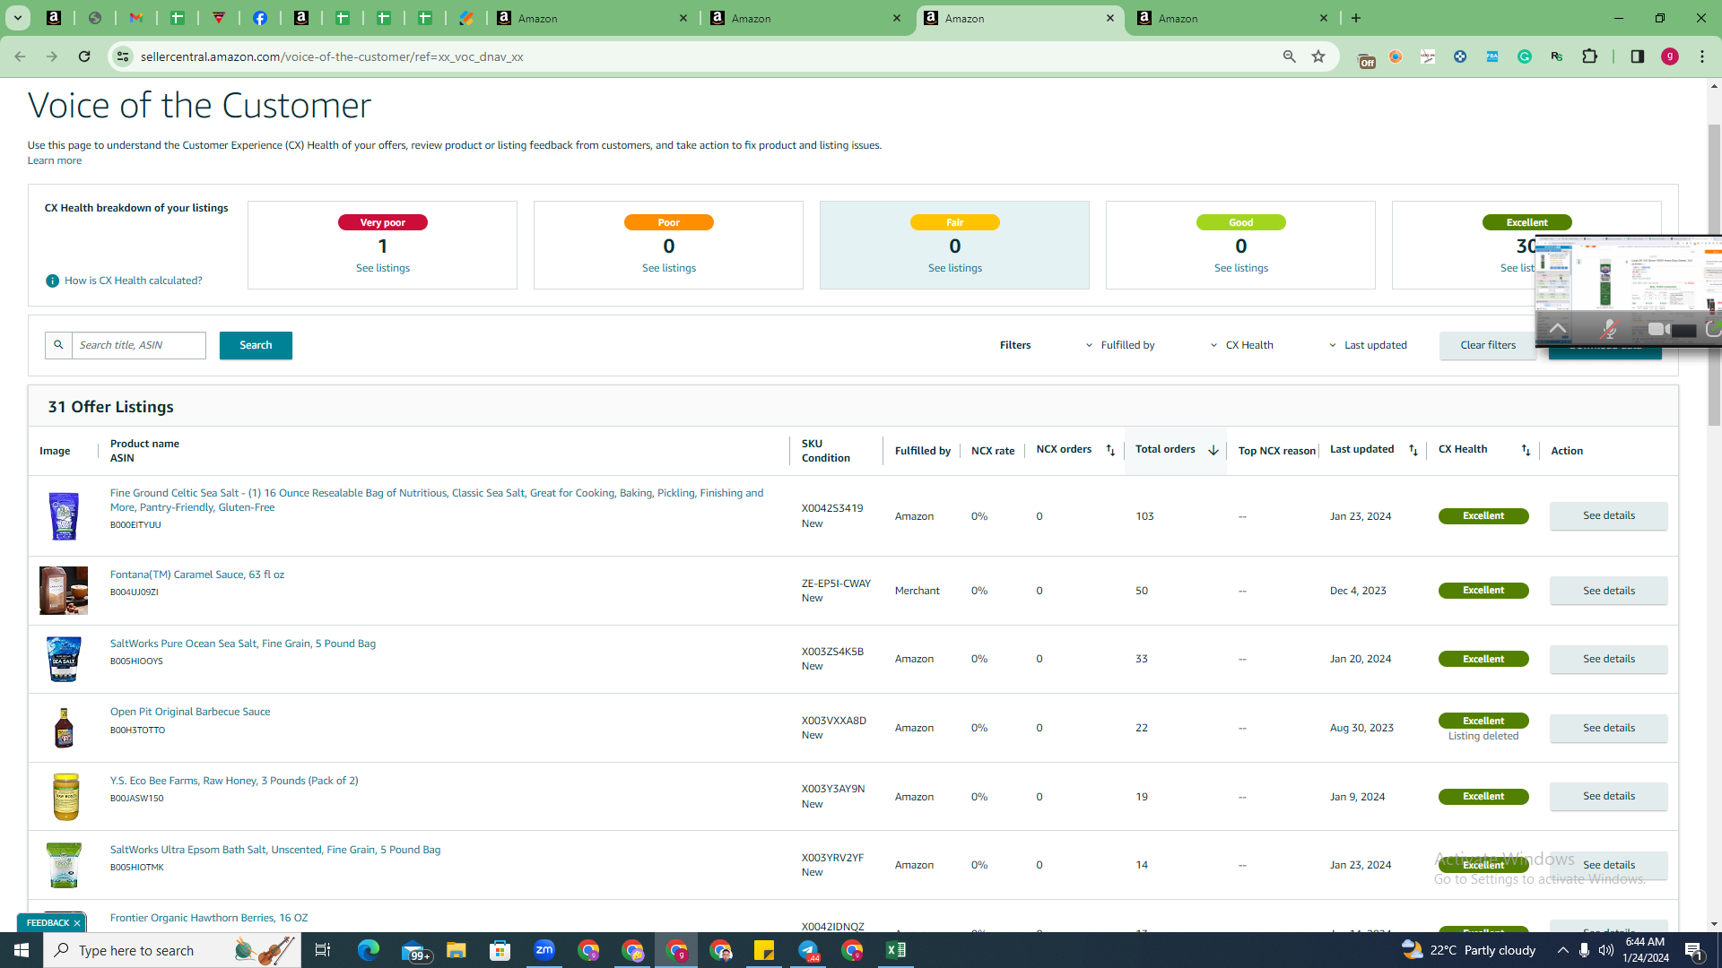
Task: Open the Grammarly extension icon
Action: 1525,56
